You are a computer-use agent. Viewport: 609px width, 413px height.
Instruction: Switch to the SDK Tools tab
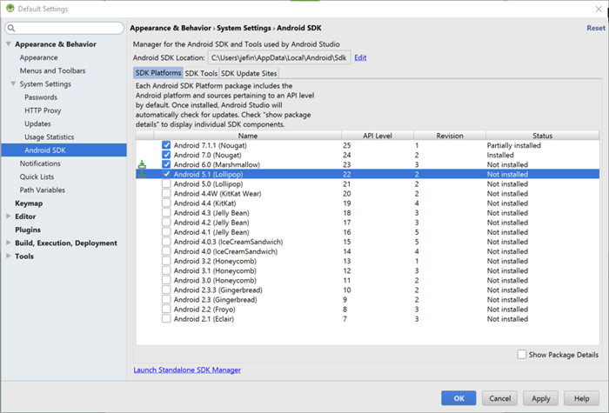[x=201, y=73]
